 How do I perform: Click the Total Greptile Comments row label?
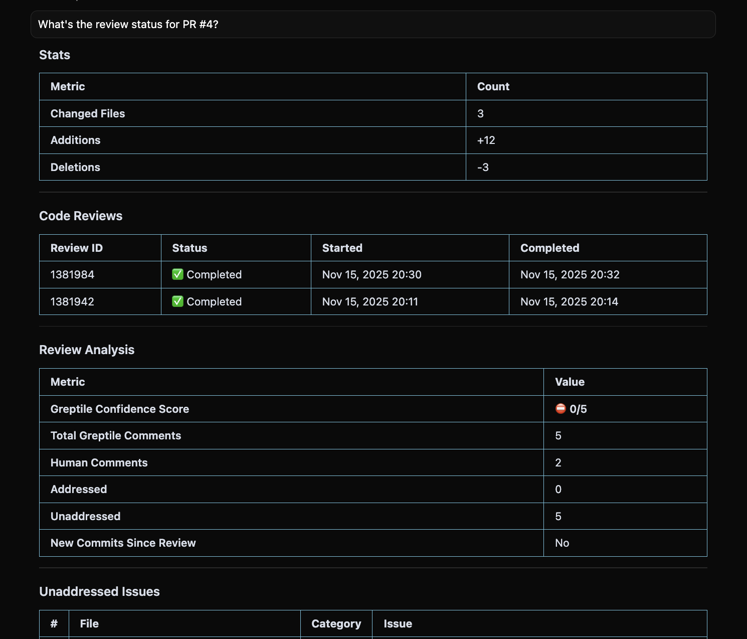(x=116, y=436)
